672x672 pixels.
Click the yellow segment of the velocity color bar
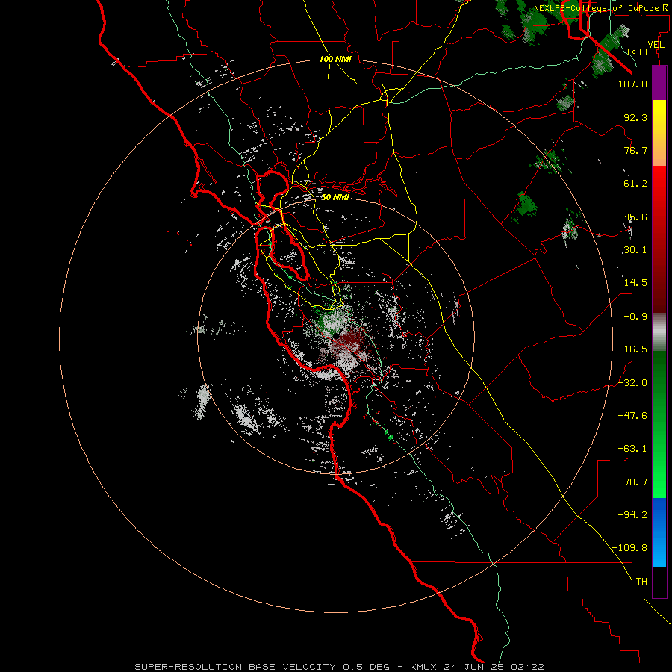(x=659, y=116)
